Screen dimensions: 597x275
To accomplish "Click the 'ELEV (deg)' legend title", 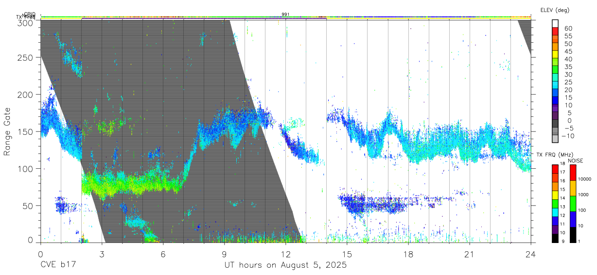I will pyautogui.click(x=555, y=10).
